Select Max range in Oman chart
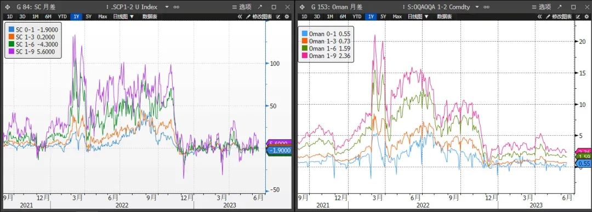This screenshot has height=212, width=592. pos(397,16)
